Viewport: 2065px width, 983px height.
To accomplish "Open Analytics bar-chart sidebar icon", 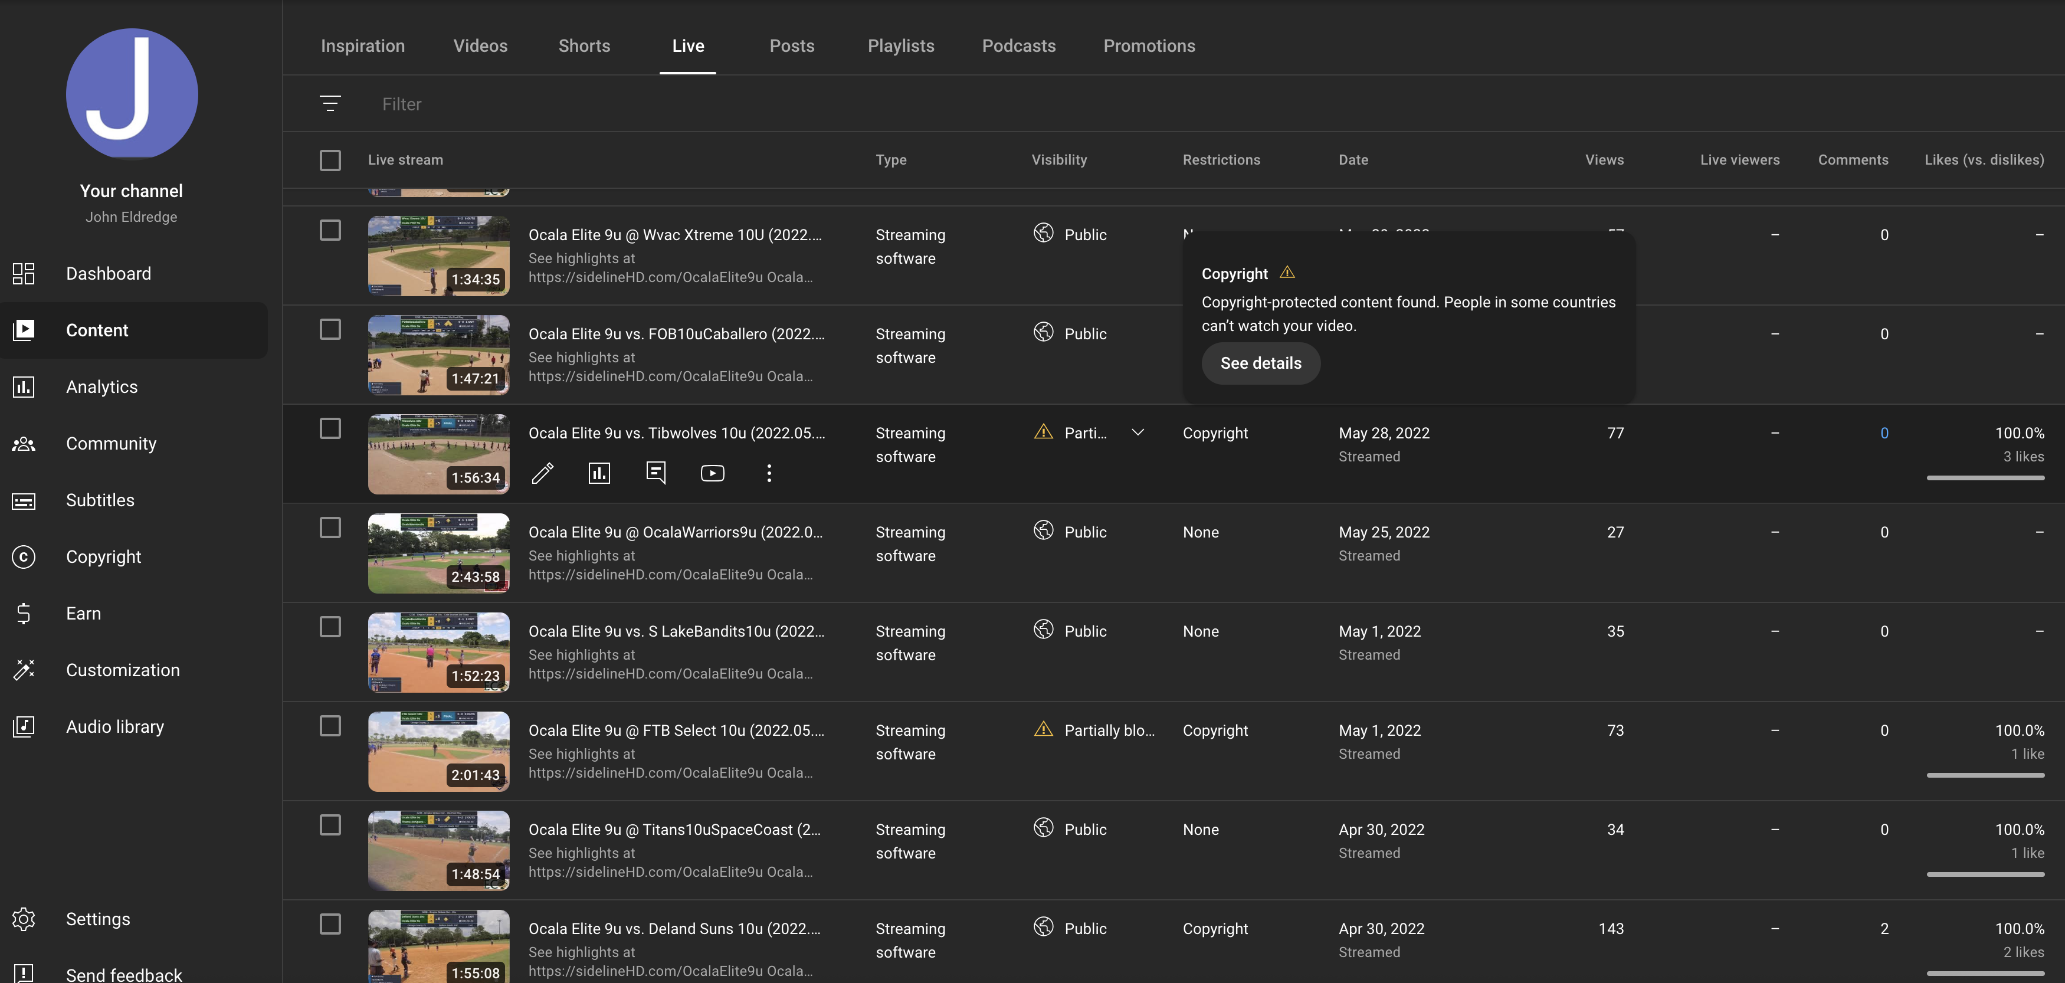I will [x=24, y=386].
